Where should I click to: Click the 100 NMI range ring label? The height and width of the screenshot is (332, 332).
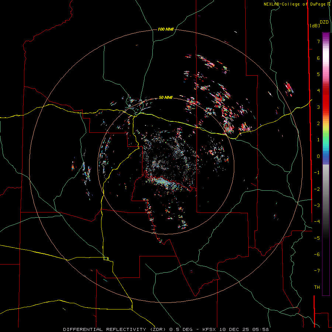166,29
